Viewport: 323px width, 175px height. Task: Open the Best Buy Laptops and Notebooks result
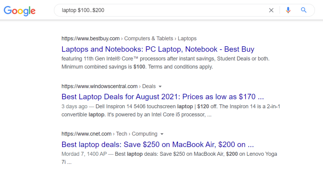point(158,49)
